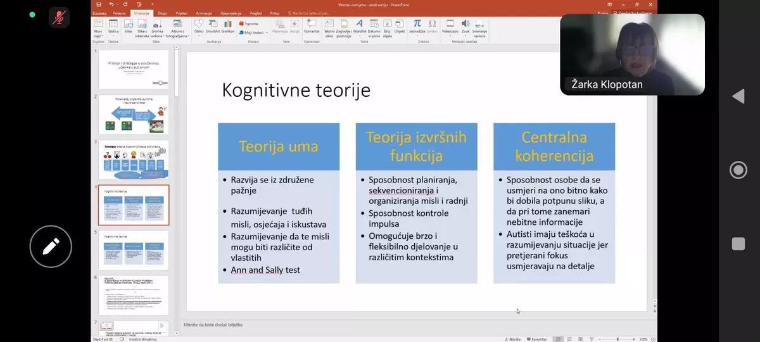Image resolution: width=760 pixels, height=342 pixels.
Task: Fit slide to window button in status bar
Action: point(653,339)
